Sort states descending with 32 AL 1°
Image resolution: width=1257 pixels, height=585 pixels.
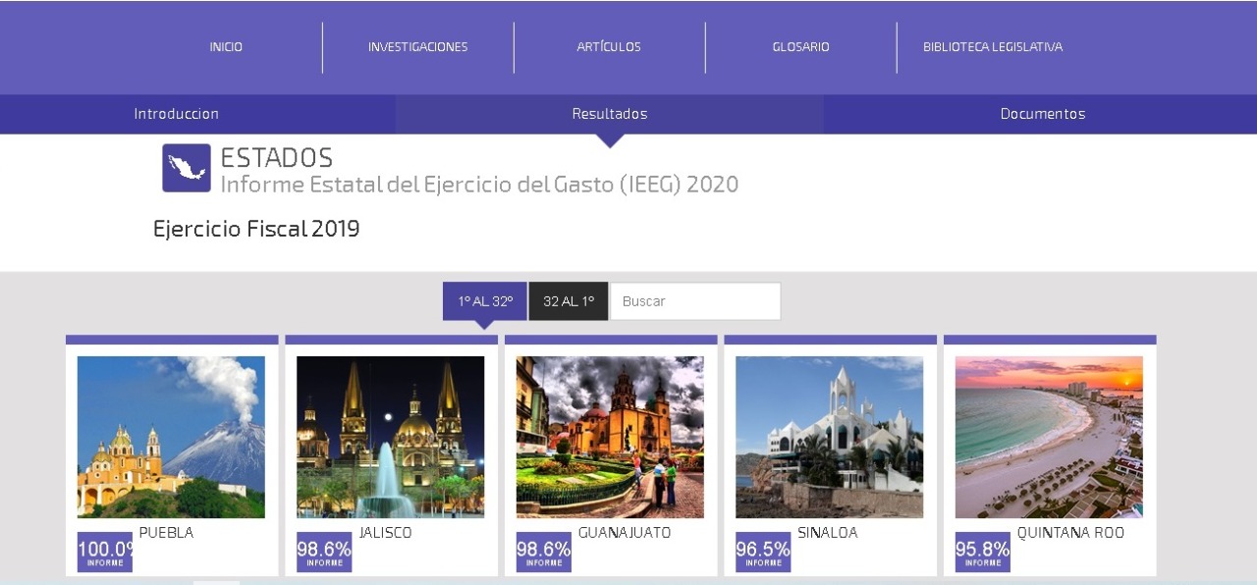[569, 301]
